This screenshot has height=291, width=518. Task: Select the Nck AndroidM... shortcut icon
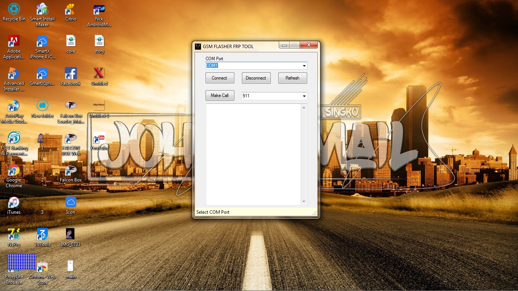coord(99,15)
